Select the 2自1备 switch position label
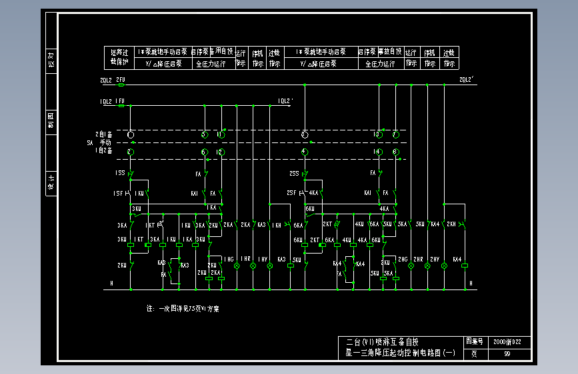The height and width of the screenshot is (374, 578). (x=104, y=134)
